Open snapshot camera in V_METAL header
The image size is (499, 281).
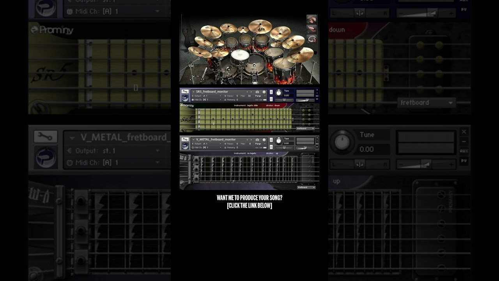click(x=257, y=140)
